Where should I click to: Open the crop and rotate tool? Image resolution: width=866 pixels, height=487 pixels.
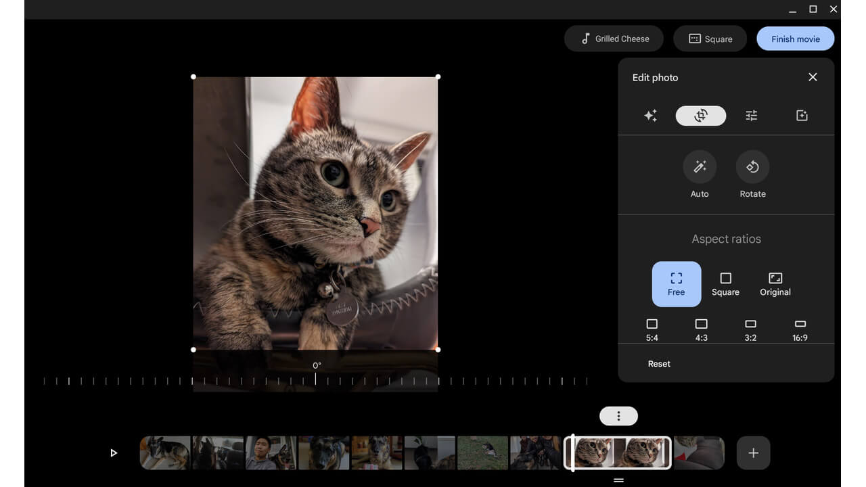click(x=700, y=115)
